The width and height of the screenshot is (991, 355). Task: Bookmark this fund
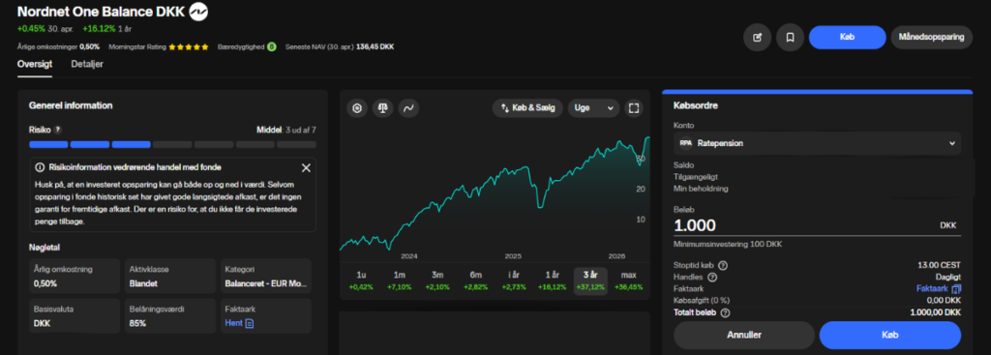pyautogui.click(x=790, y=38)
